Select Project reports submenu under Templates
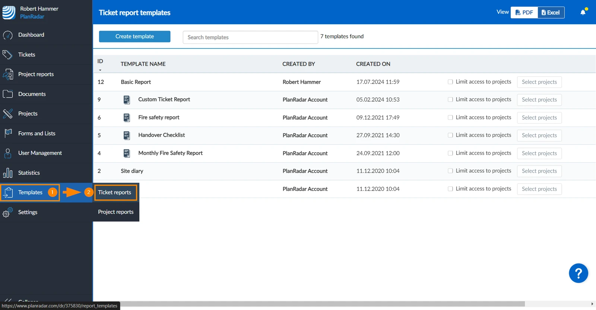Image resolution: width=596 pixels, height=310 pixels. coord(116,212)
